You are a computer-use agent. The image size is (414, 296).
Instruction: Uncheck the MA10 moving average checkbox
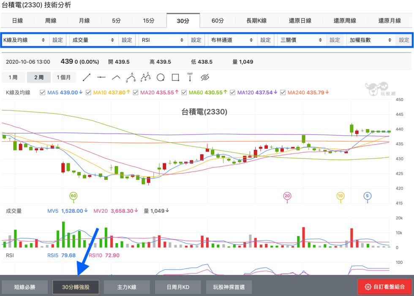88,92
